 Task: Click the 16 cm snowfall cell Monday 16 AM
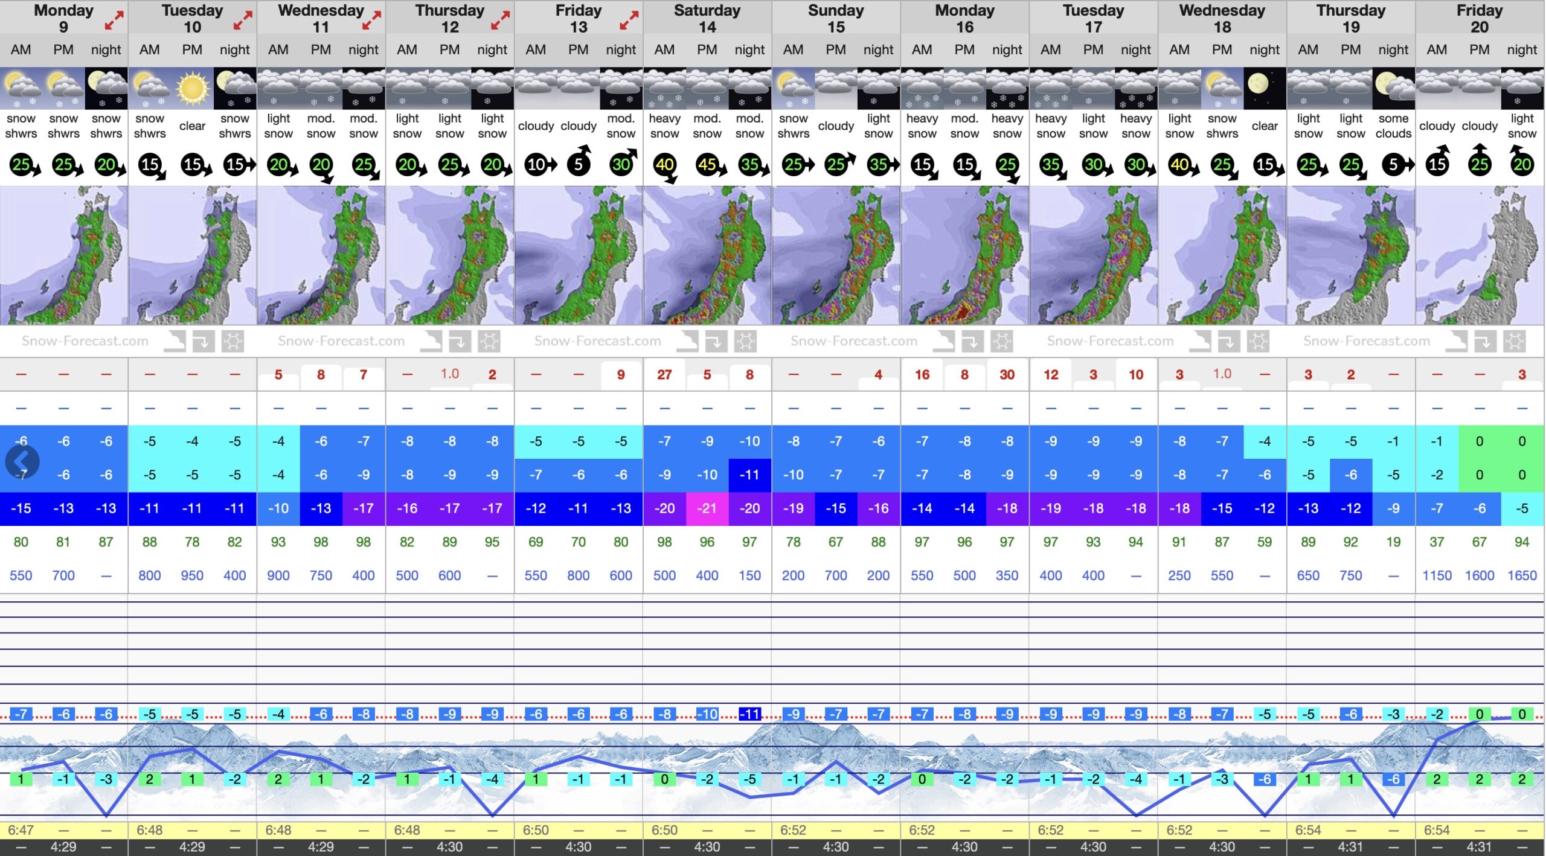tap(922, 374)
